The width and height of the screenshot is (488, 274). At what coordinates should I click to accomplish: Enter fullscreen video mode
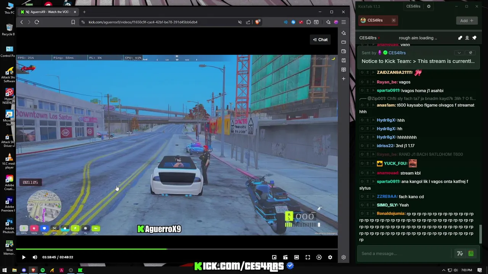pos(308,257)
